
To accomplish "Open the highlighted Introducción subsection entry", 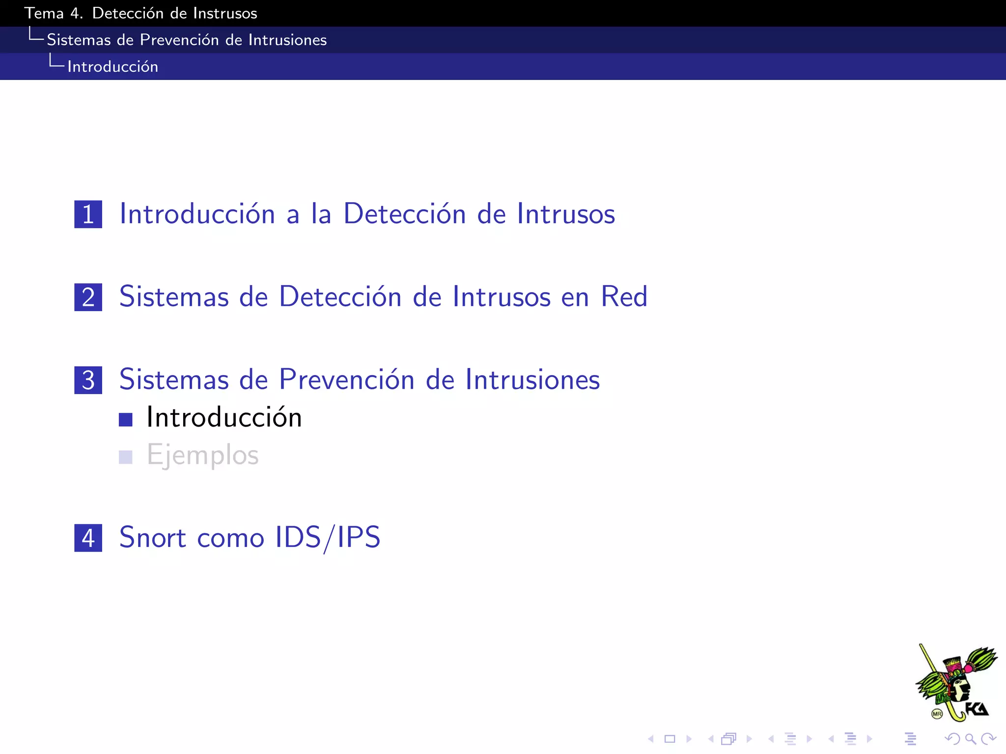I will click(224, 418).
